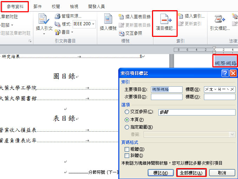Switch to the 郵件 ribbon tab
The height and width of the screenshot is (179, 238).
[x=38, y=6]
